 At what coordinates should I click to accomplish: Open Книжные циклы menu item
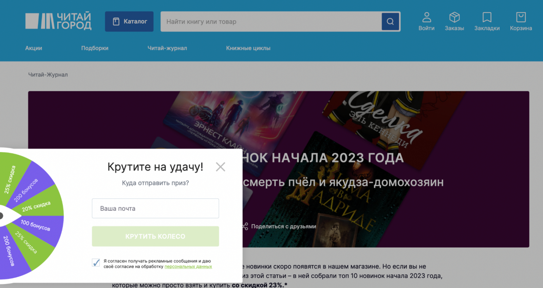click(x=248, y=48)
